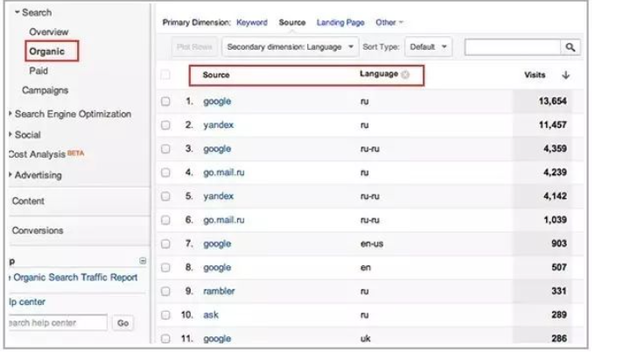Image resolution: width=624 pixels, height=353 pixels.
Task: Click visits value 903
Action: coord(558,244)
